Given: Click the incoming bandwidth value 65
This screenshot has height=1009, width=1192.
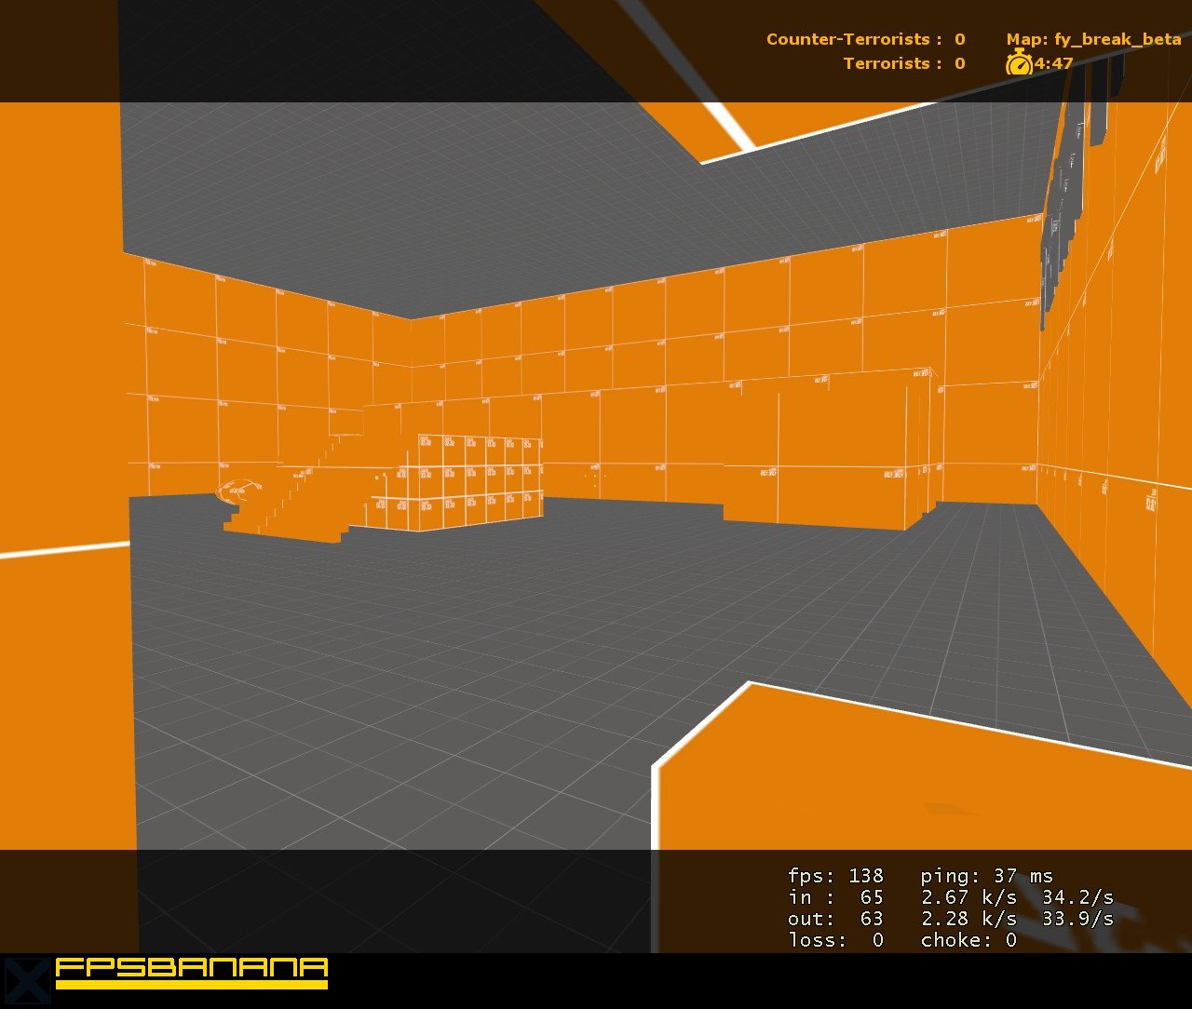Looking at the screenshot, I should (x=871, y=896).
